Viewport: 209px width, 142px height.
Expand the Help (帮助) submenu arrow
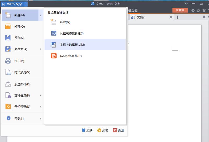click(41, 119)
